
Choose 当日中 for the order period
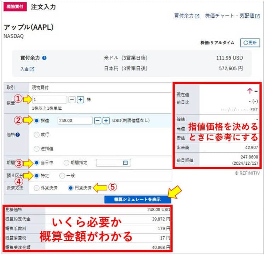[37, 163]
